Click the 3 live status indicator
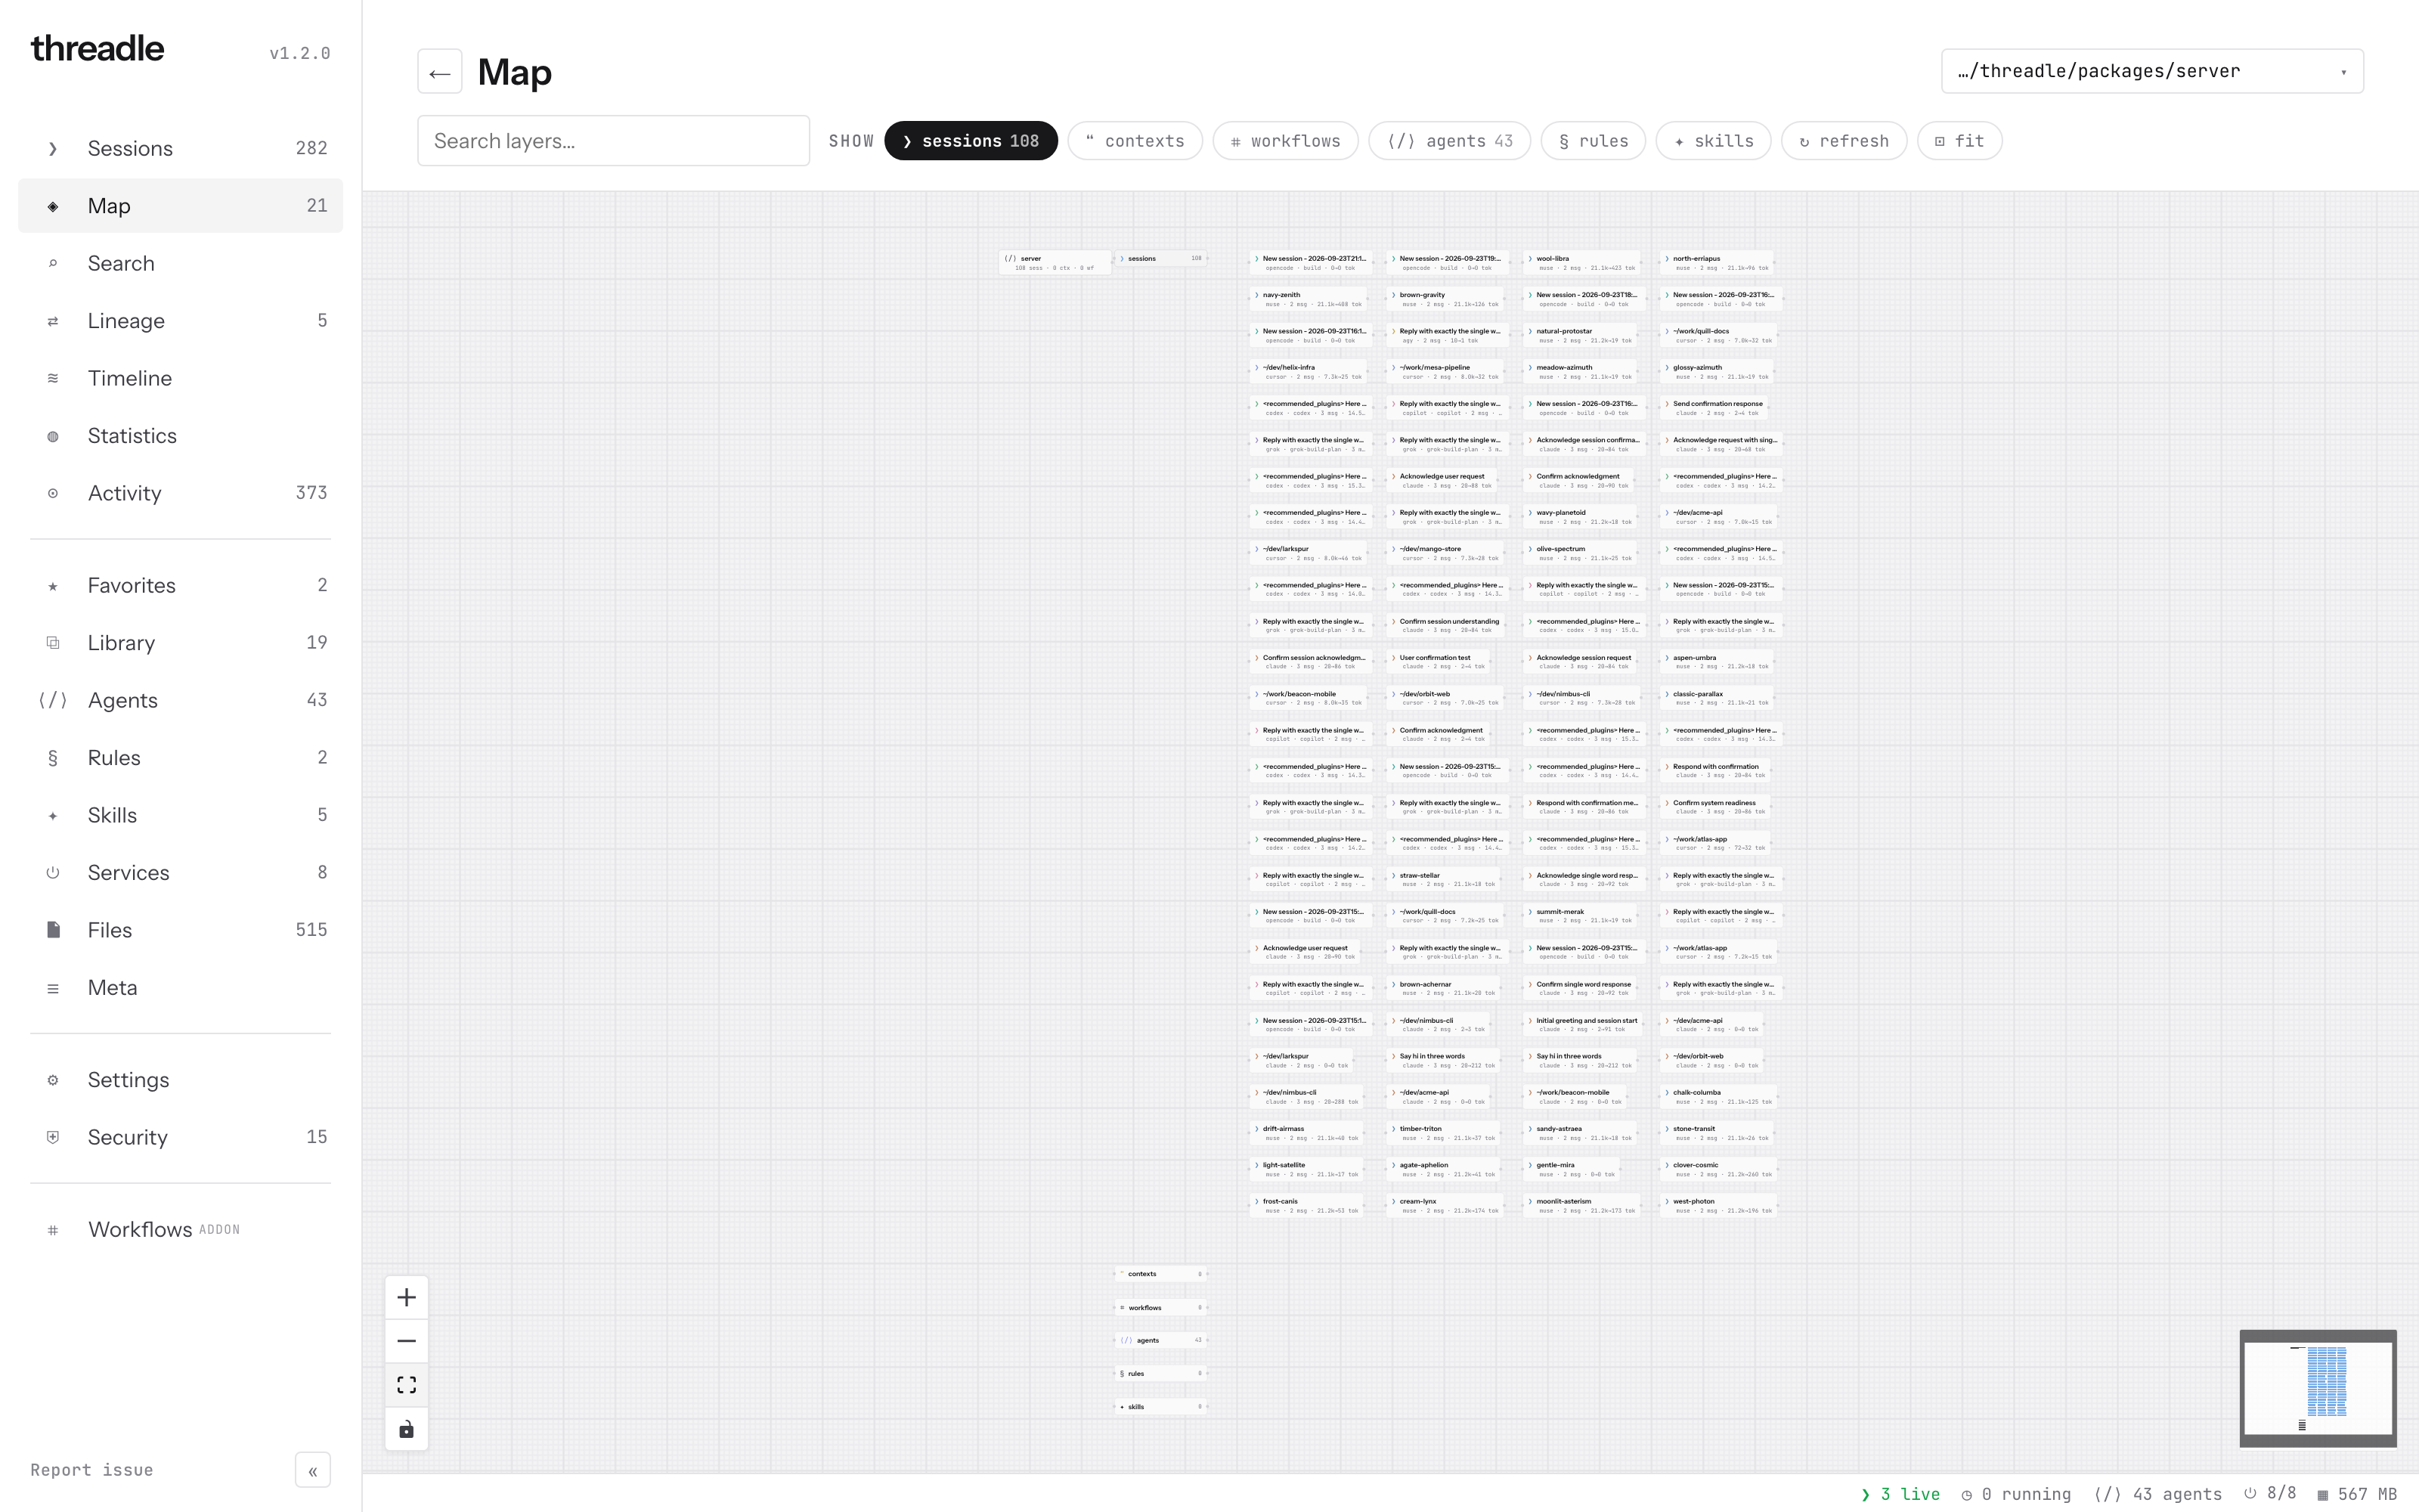 click(x=1900, y=1494)
